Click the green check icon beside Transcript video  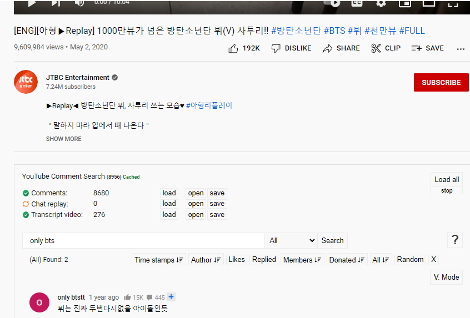pos(26,215)
